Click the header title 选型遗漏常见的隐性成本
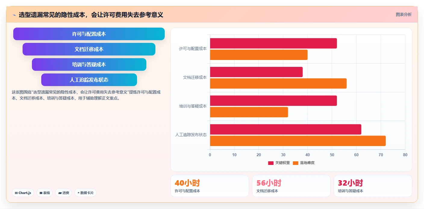Viewport: 424px width, 209px height. 91,15
